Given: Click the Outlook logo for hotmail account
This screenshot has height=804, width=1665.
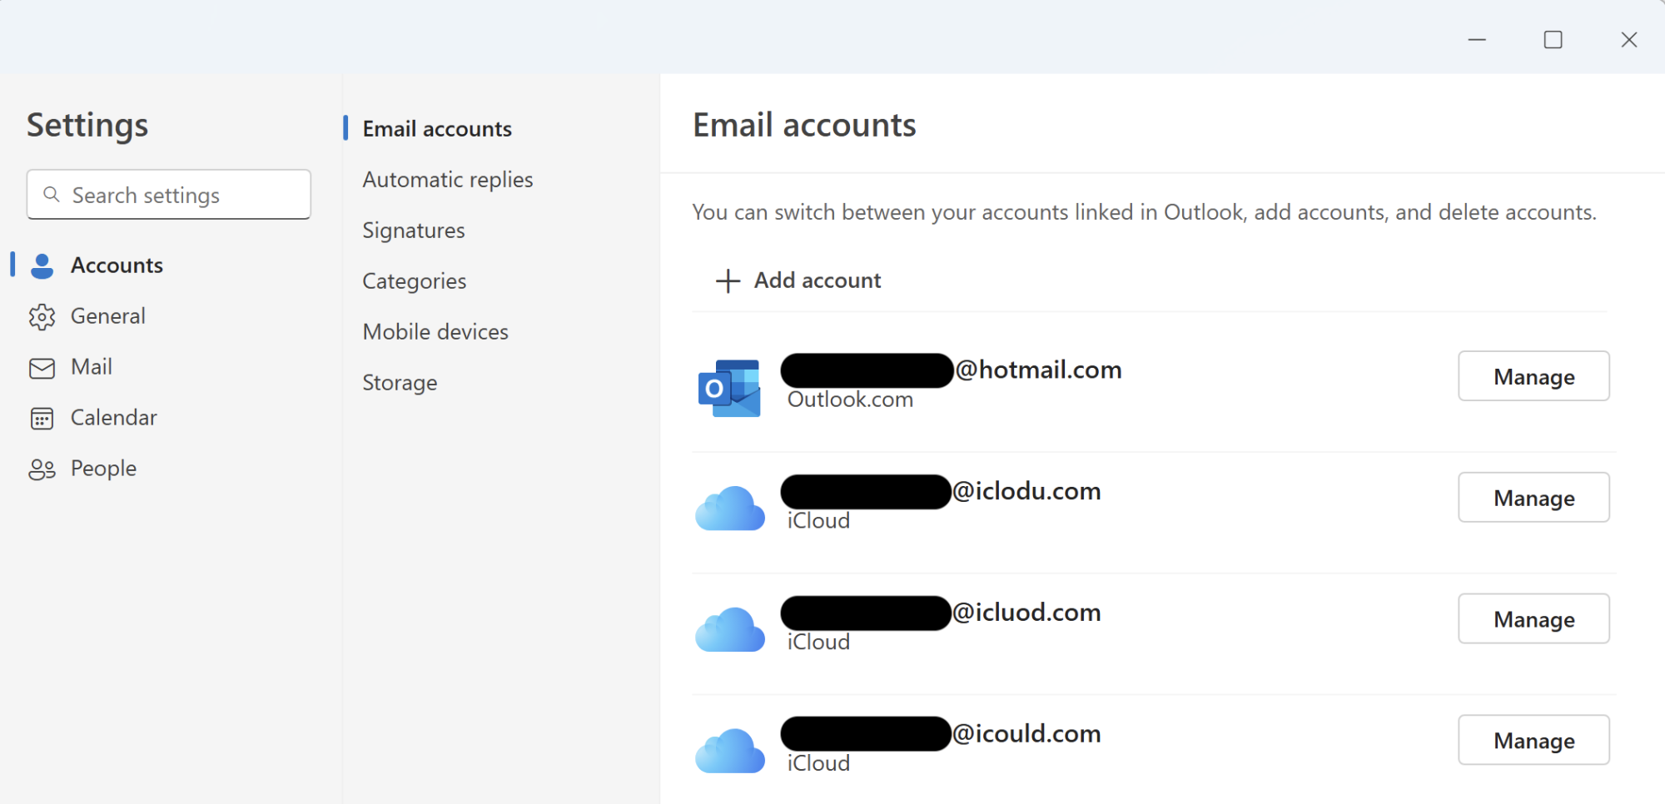Looking at the screenshot, I should tap(729, 388).
